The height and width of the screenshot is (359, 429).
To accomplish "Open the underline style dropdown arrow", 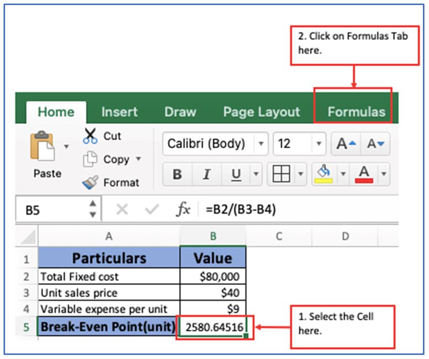I will pyautogui.click(x=256, y=174).
